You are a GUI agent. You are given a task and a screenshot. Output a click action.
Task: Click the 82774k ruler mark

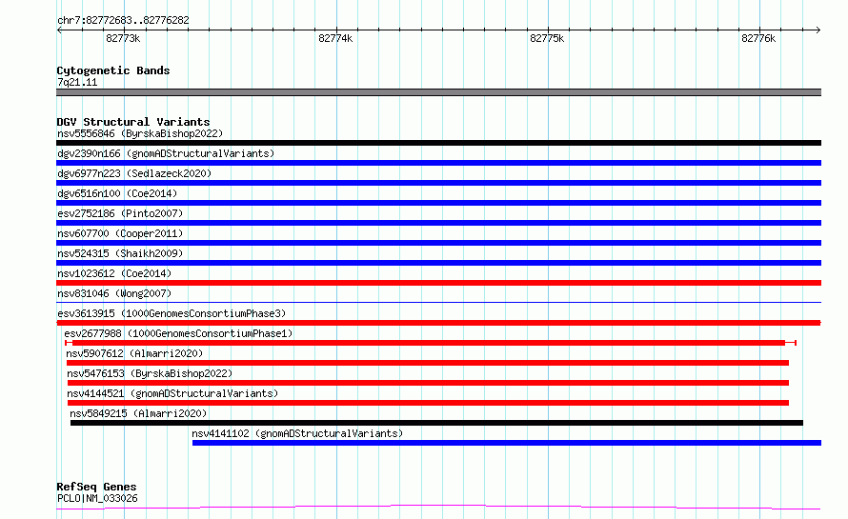click(x=335, y=38)
